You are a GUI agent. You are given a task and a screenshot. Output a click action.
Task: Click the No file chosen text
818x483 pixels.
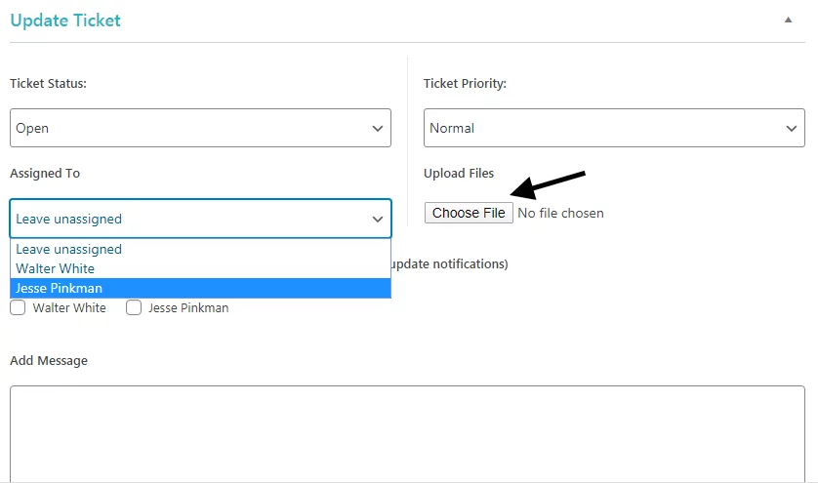click(x=560, y=213)
